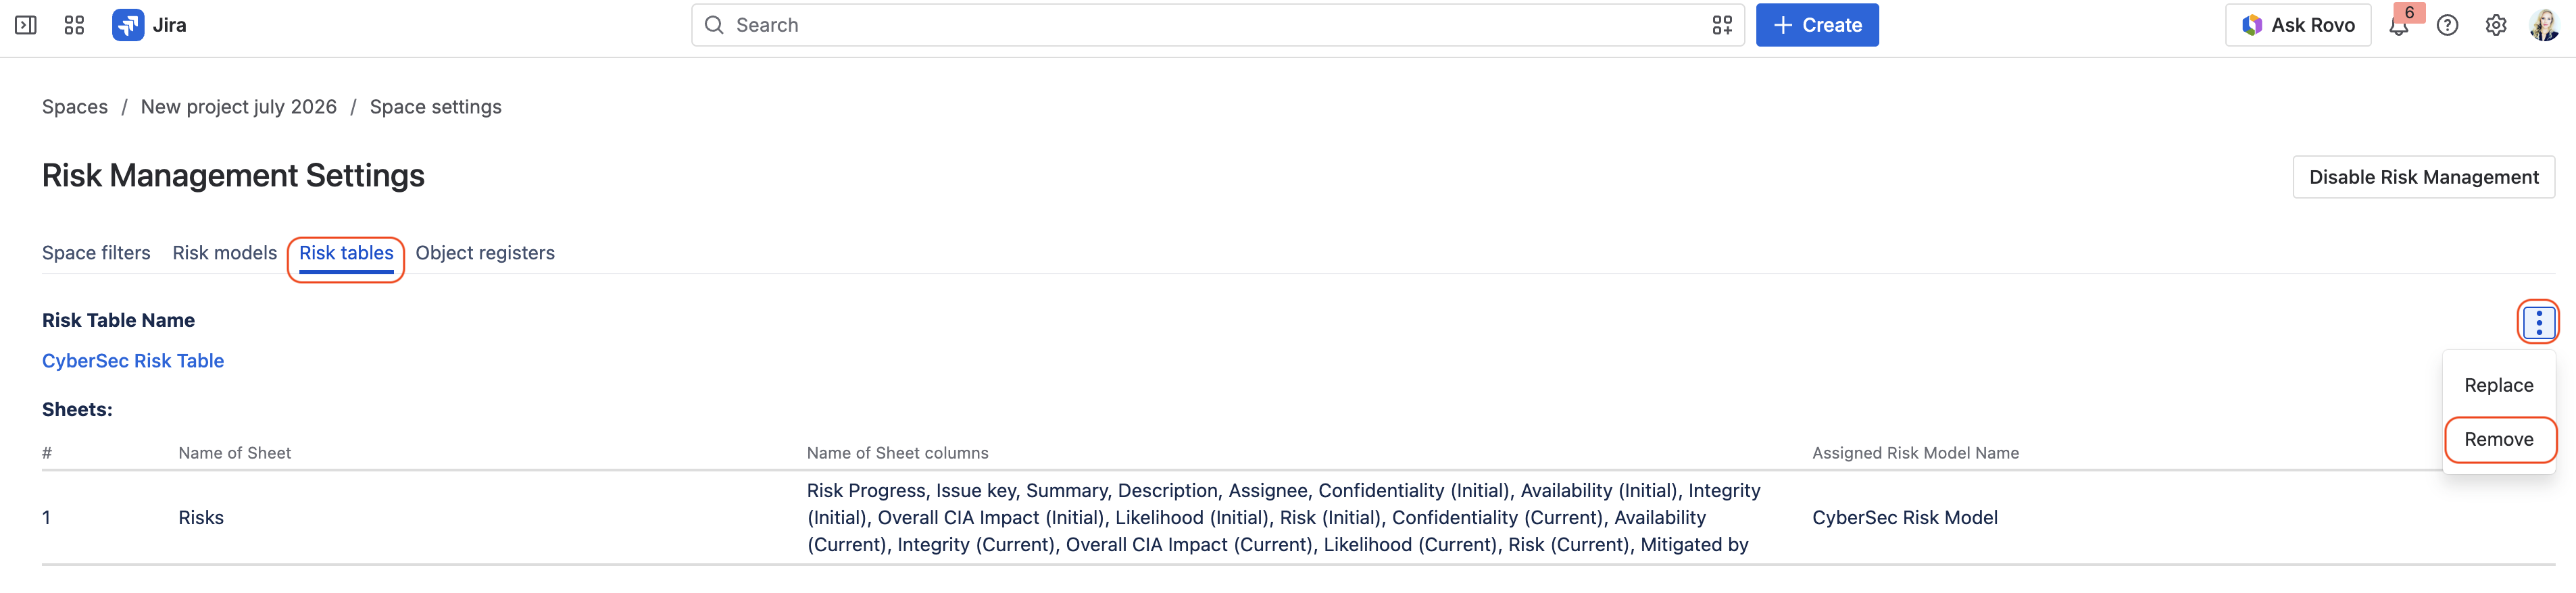The height and width of the screenshot is (593, 2576).
Task: Open the notifications bell
Action: 2398,25
